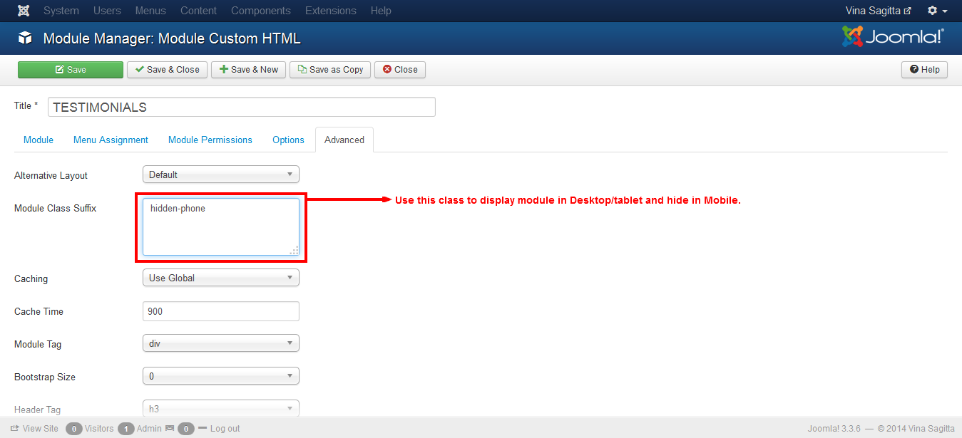Open the settings gear menu
Image resolution: width=962 pixels, height=438 pixels.
pos(936,11)
